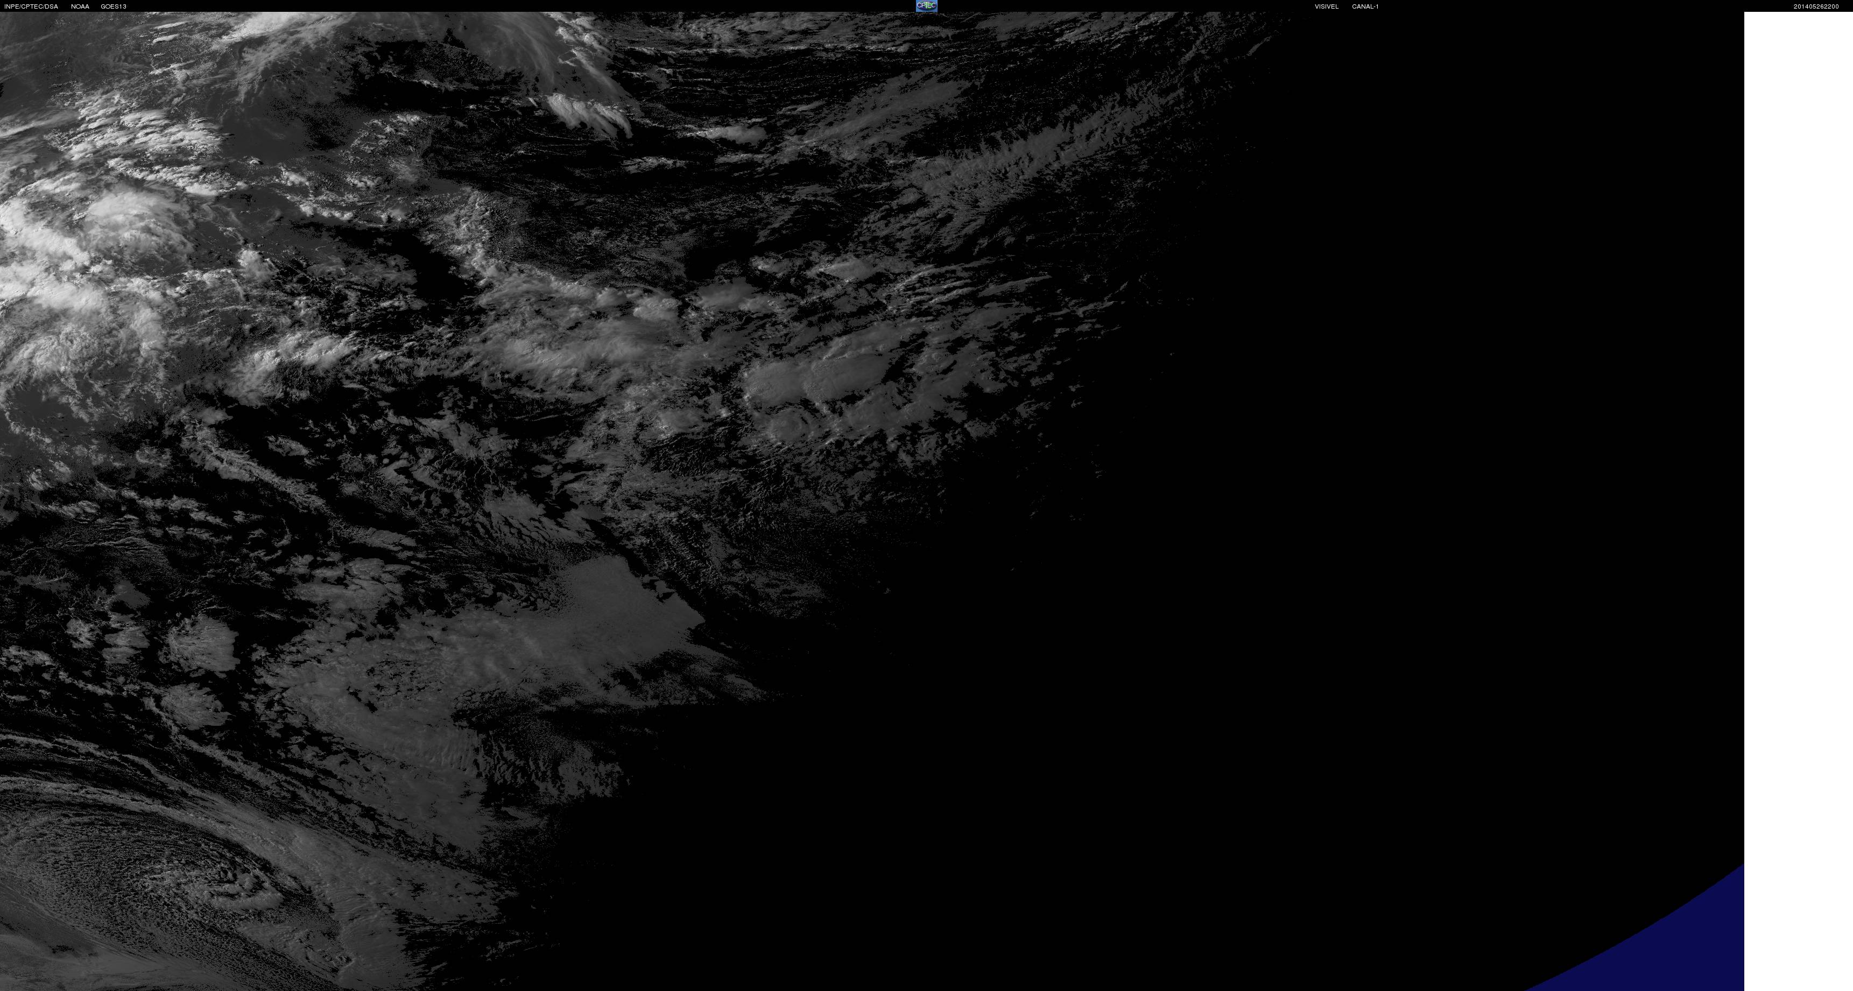Click the INPE/CPTEC/DSA label
The height and width of the screenshot is (991, 1853).
pos(31,6)
